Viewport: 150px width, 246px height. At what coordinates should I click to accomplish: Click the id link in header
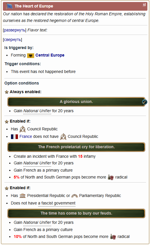[144, 5]
